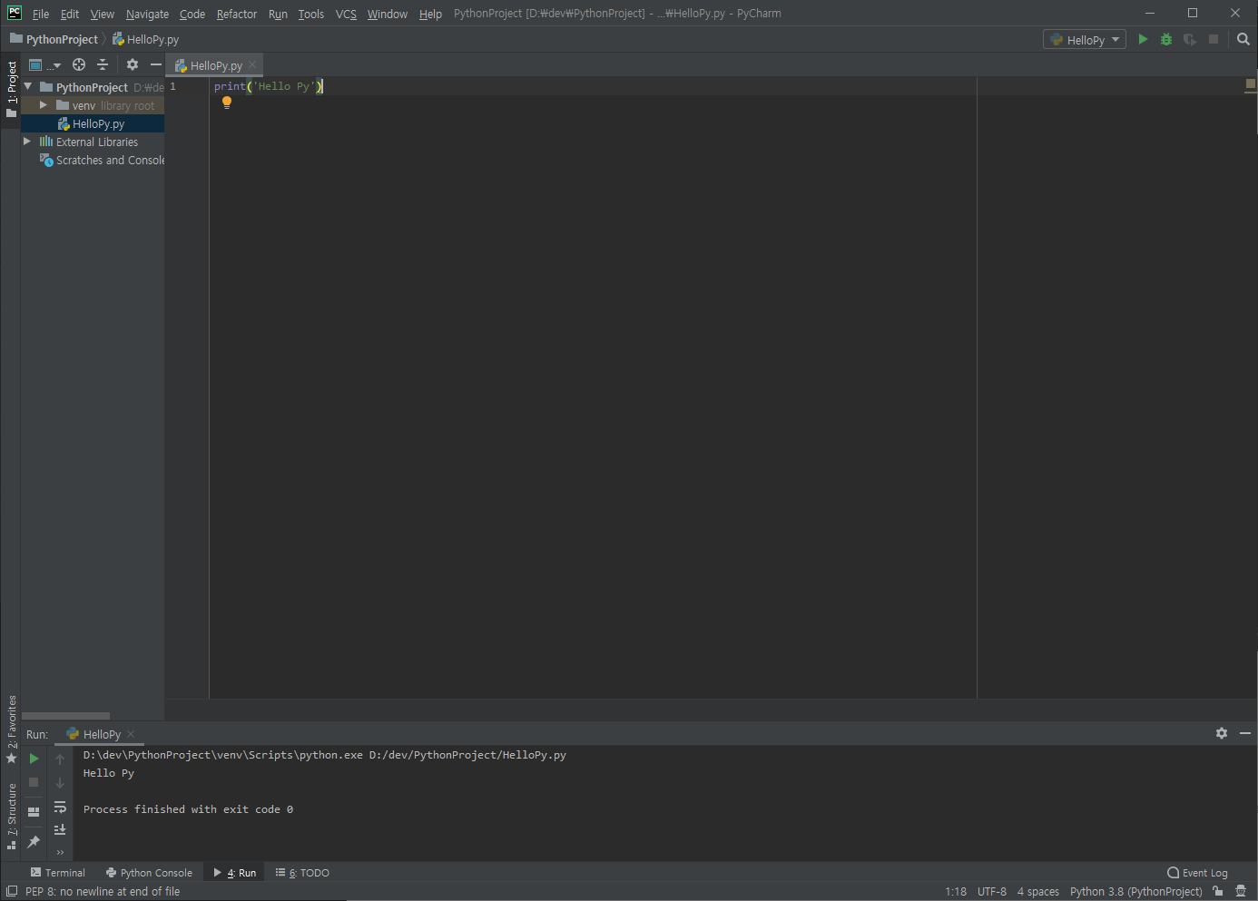The image size is (1258, 901).
Task: Toggle the 1: Project side tab
Action: pyautogui.click(x=11, y=89)
